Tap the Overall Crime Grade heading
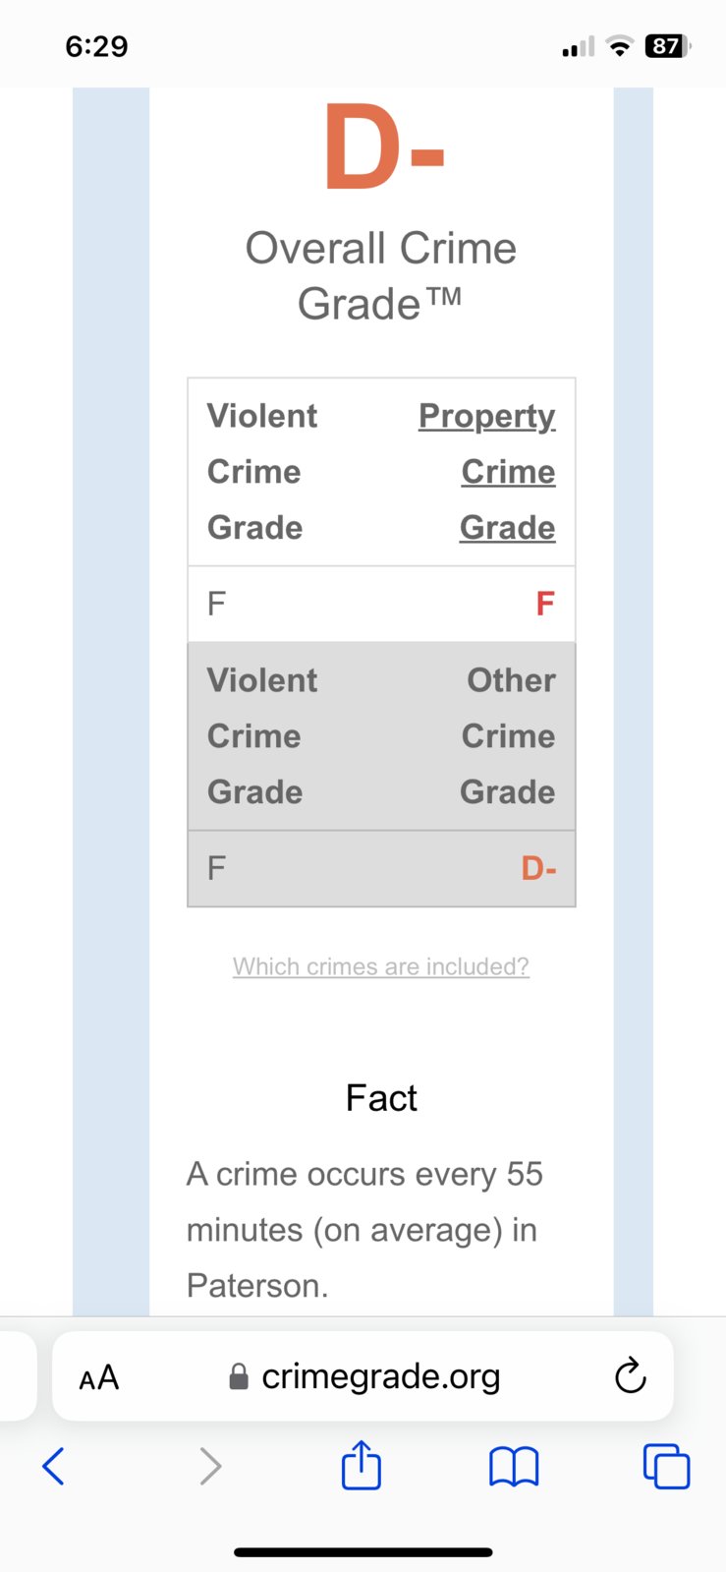This screenshot has height=1572, width=726. pyautogui.click(x=381, y=275)
